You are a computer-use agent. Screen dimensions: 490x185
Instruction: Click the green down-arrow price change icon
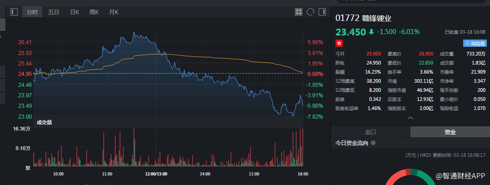(371, 32)
